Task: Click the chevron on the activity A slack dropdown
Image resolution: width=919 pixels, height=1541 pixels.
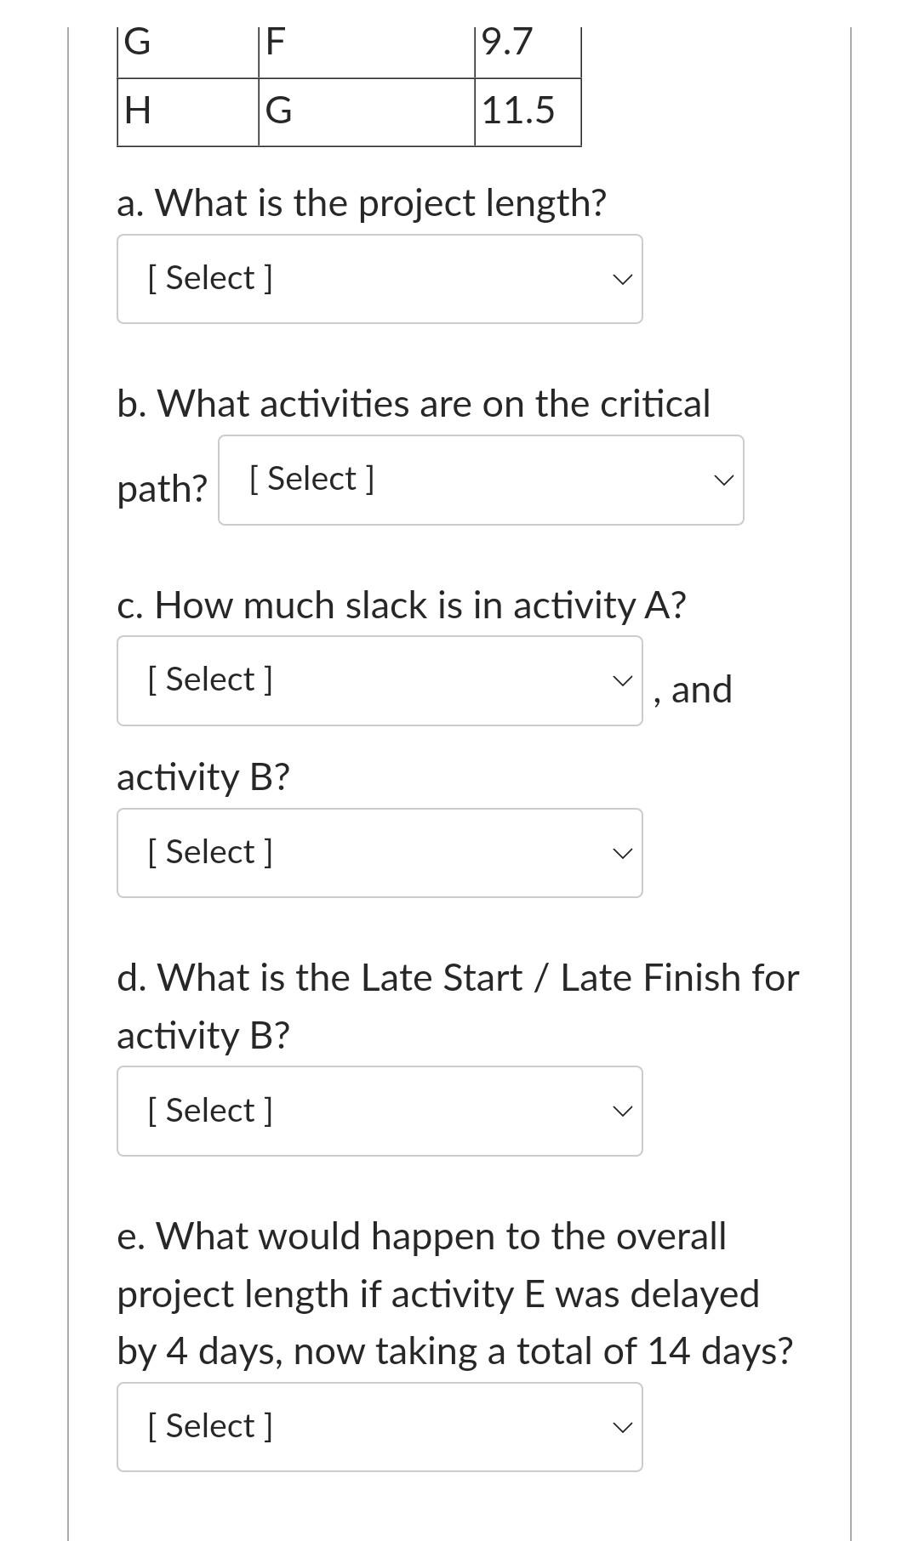Action: pos(622,680)
